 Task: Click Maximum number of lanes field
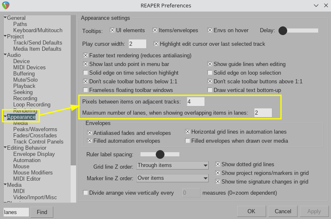pos(263,113)
